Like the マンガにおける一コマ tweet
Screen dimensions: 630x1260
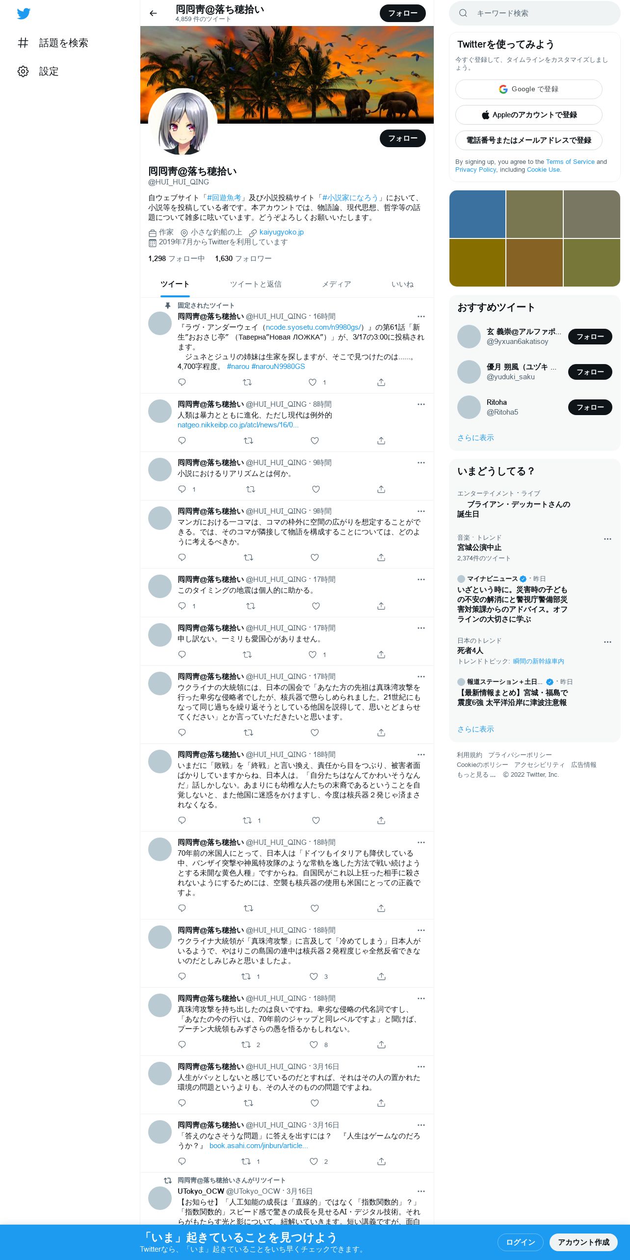point(315,557)
